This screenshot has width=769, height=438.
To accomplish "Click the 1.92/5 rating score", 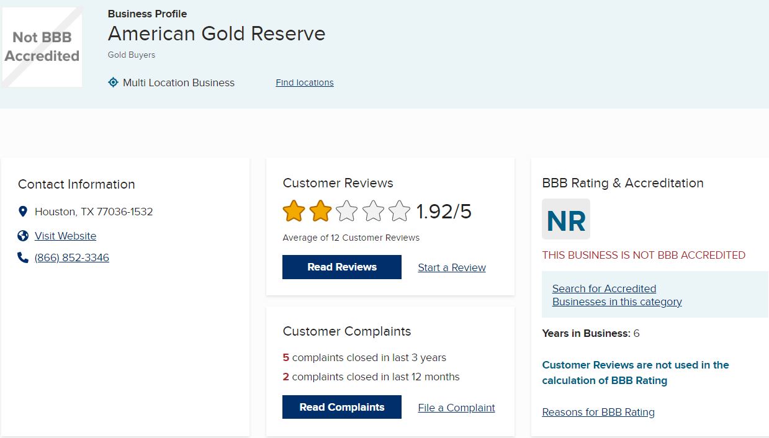I will coord(444,212).
